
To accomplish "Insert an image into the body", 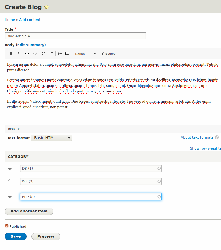I will (x=67, y=54).
